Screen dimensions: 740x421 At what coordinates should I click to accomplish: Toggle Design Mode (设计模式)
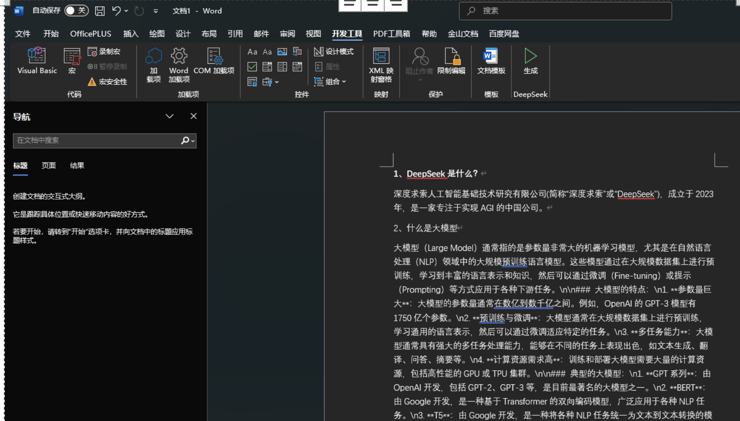(334, 52)
